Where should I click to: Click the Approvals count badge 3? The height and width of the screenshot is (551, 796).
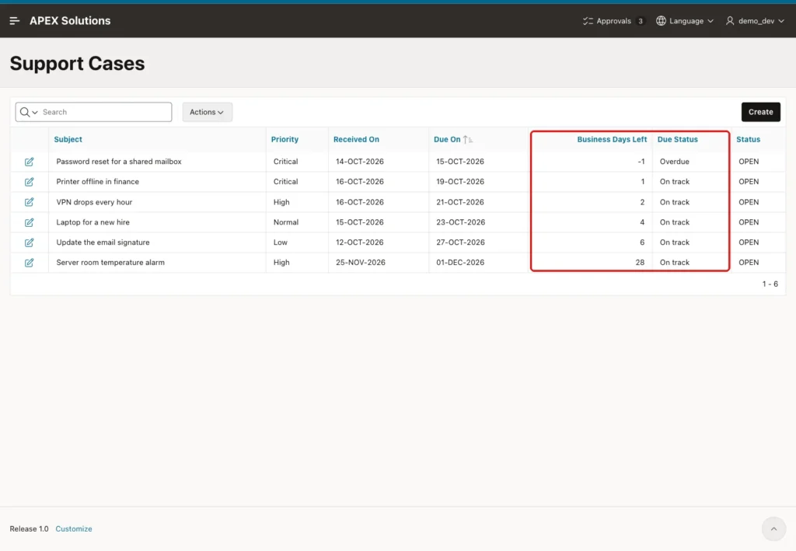(641, 21)
